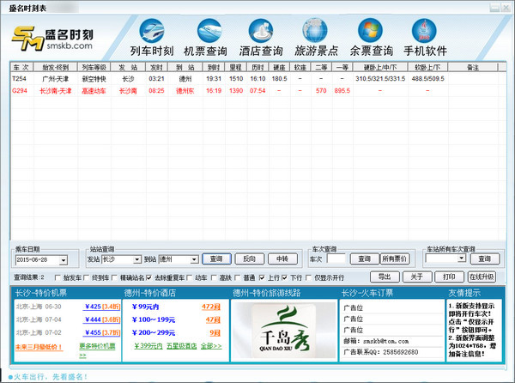Open the 酒店查询 hotel search icon
Viewport: 515px width, 383px height.
[x=263, y=38]
